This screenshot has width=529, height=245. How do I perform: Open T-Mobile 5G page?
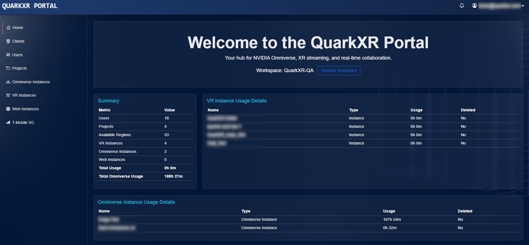(23, 122)
